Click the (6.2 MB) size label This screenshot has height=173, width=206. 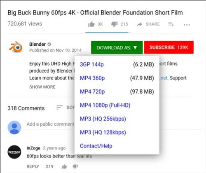coord(143,64)
